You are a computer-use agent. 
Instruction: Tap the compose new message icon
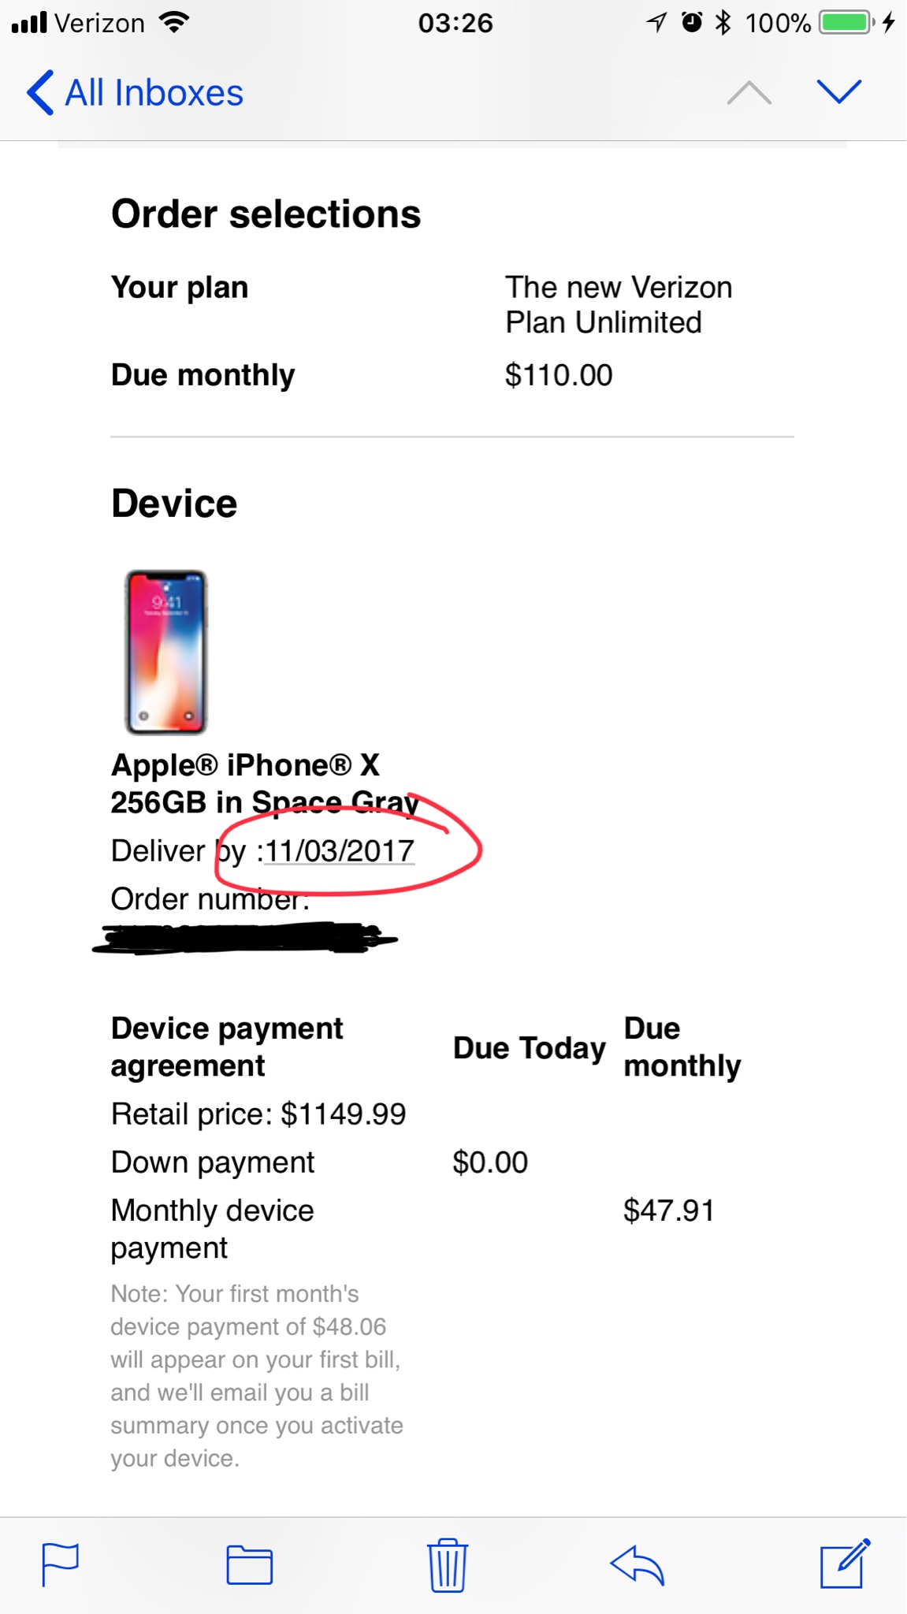point(844,1563)
